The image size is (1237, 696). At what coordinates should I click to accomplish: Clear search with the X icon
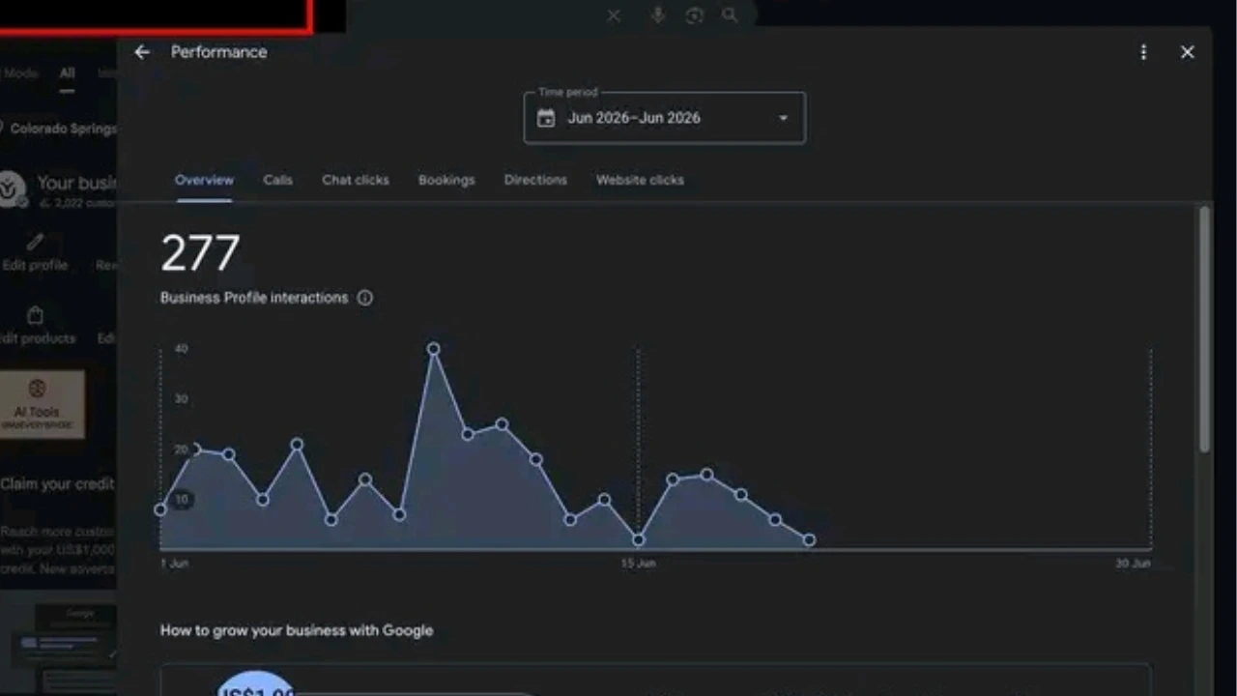pyautogui.click(x=614, y=15)
